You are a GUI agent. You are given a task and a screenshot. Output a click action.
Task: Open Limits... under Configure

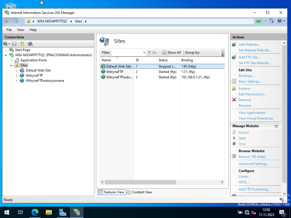pyautogui.click(x=244, y=177)
